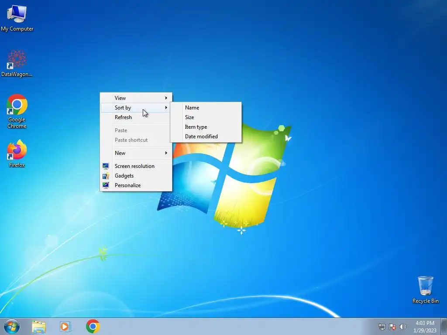Open the network tray icon
This screenshot has height=335, width=447.
pyautogui.click(x=382, y=327)
